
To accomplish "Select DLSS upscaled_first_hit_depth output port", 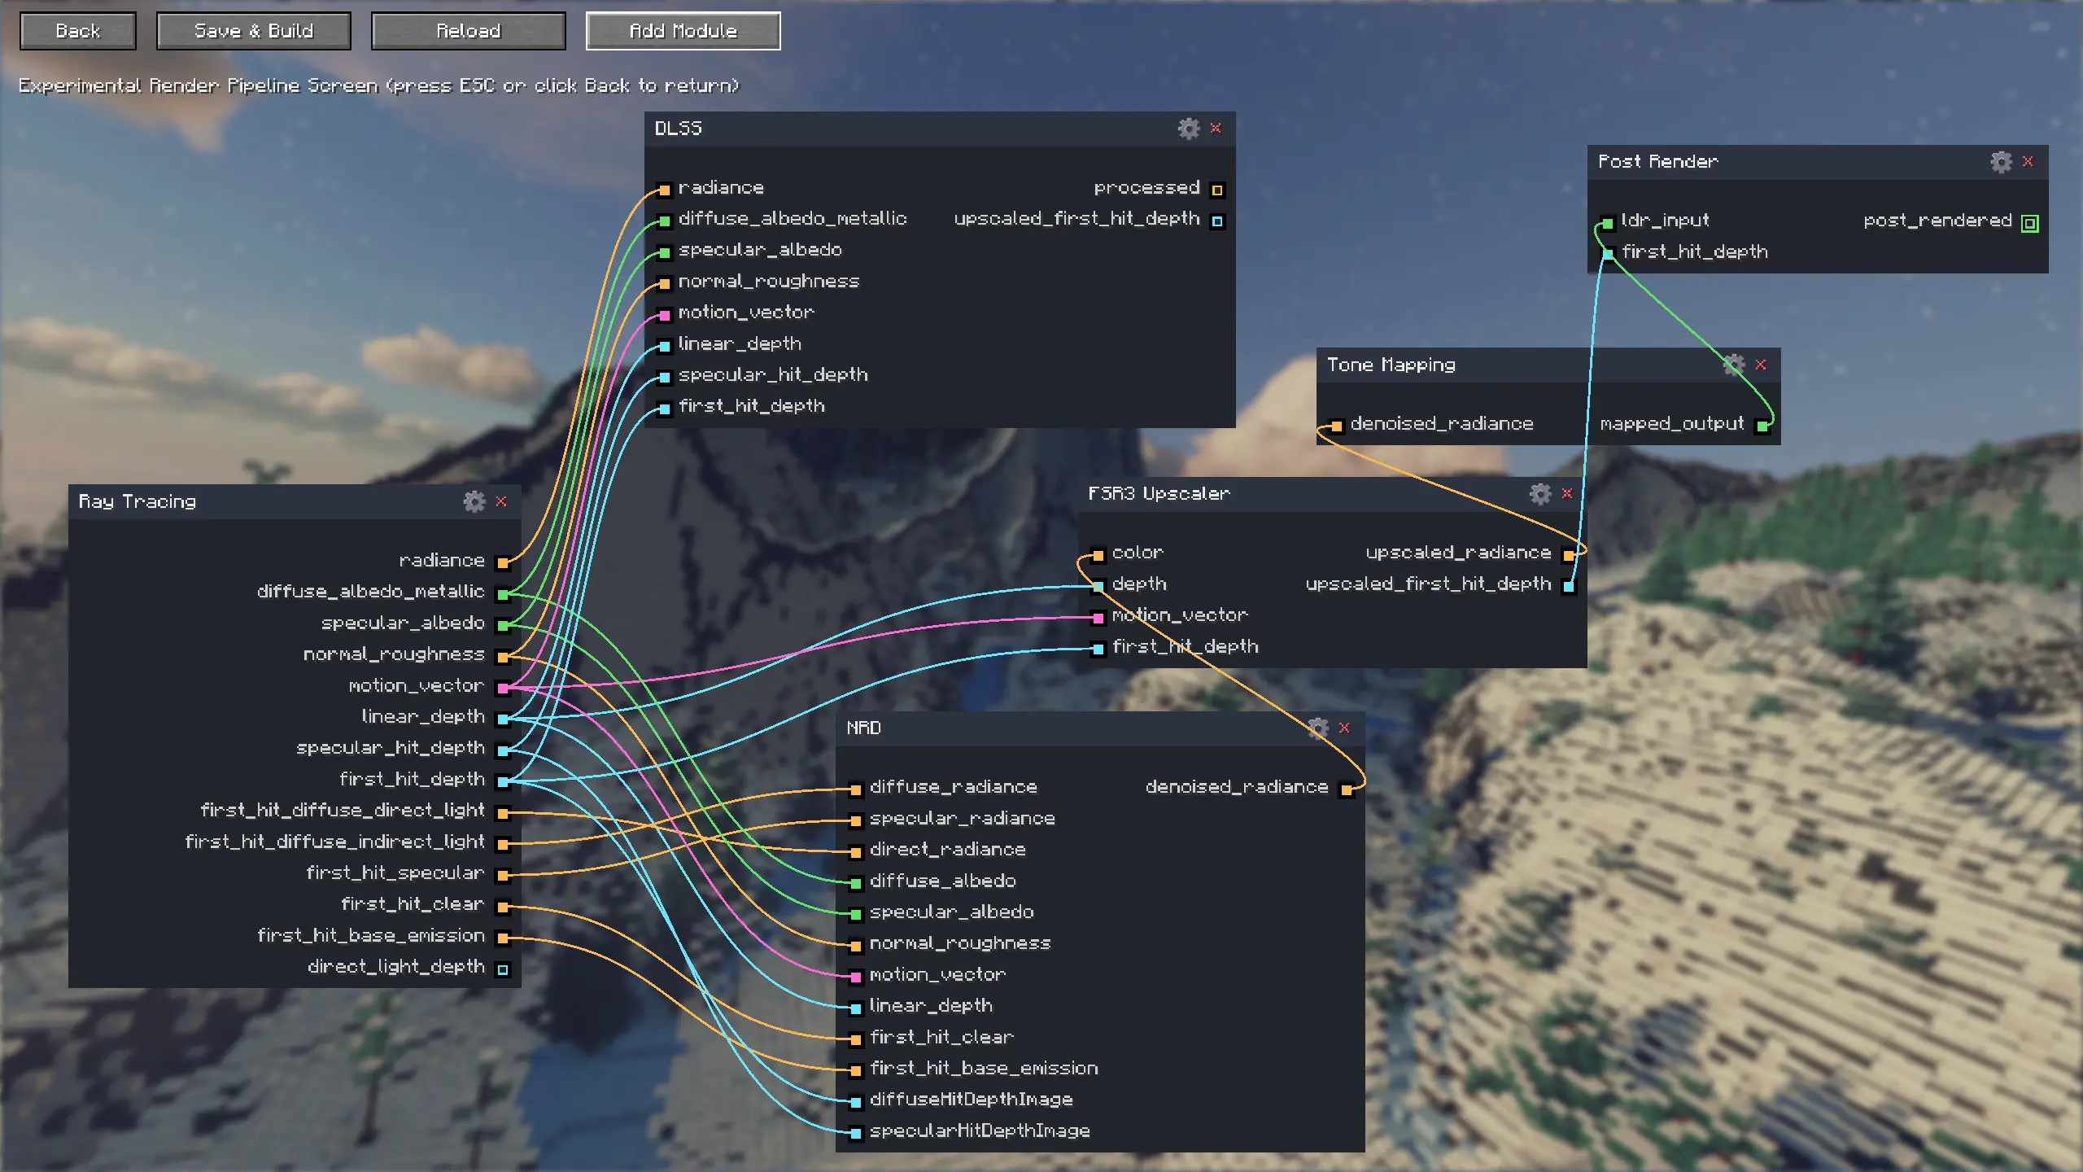I will coord(1217,221).
